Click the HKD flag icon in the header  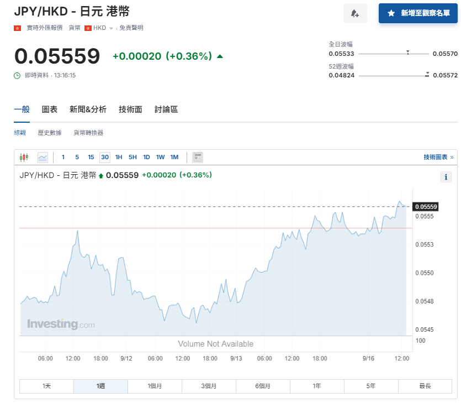point(88,27)
